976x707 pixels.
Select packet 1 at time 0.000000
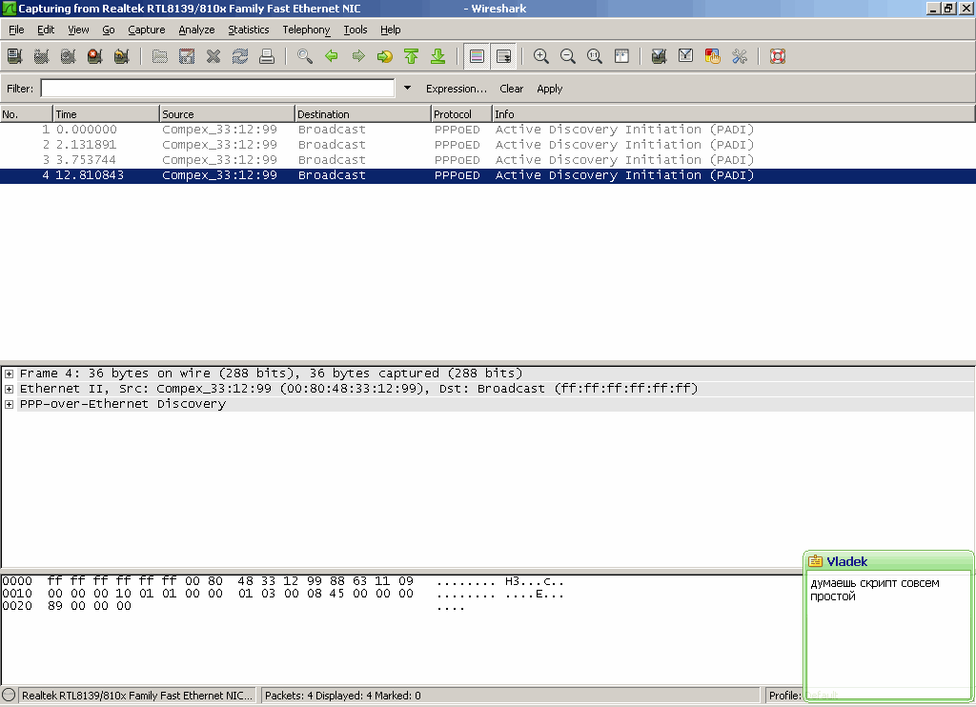tap(488, 130)
